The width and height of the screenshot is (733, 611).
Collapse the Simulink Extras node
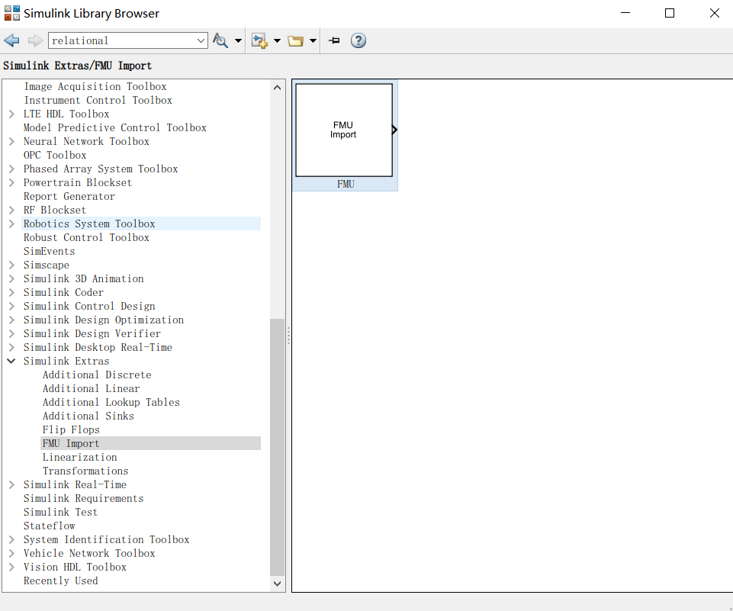(11, 362)
